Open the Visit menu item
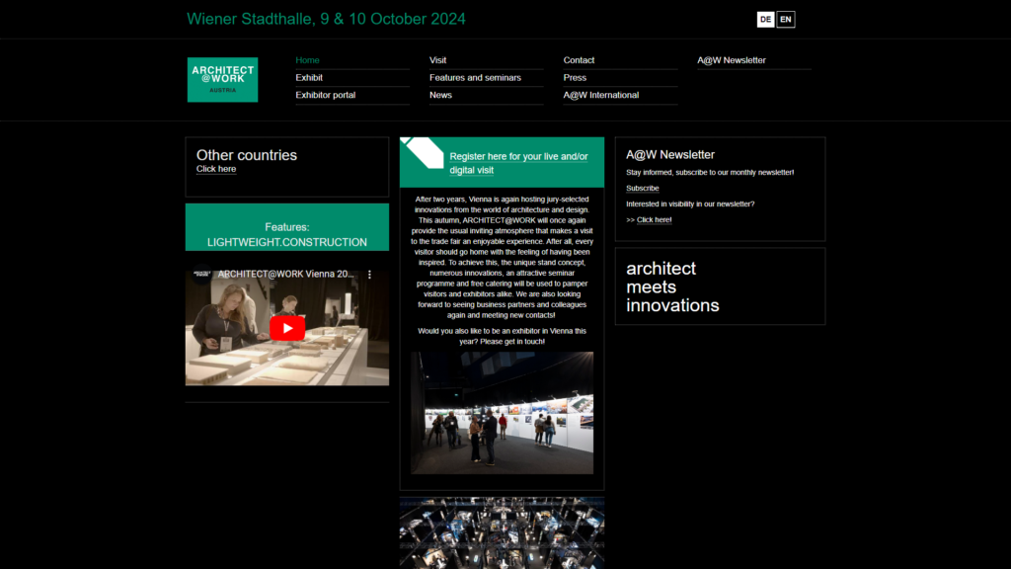The width and height of the screenshot is (1011, 569). [437, 60]
